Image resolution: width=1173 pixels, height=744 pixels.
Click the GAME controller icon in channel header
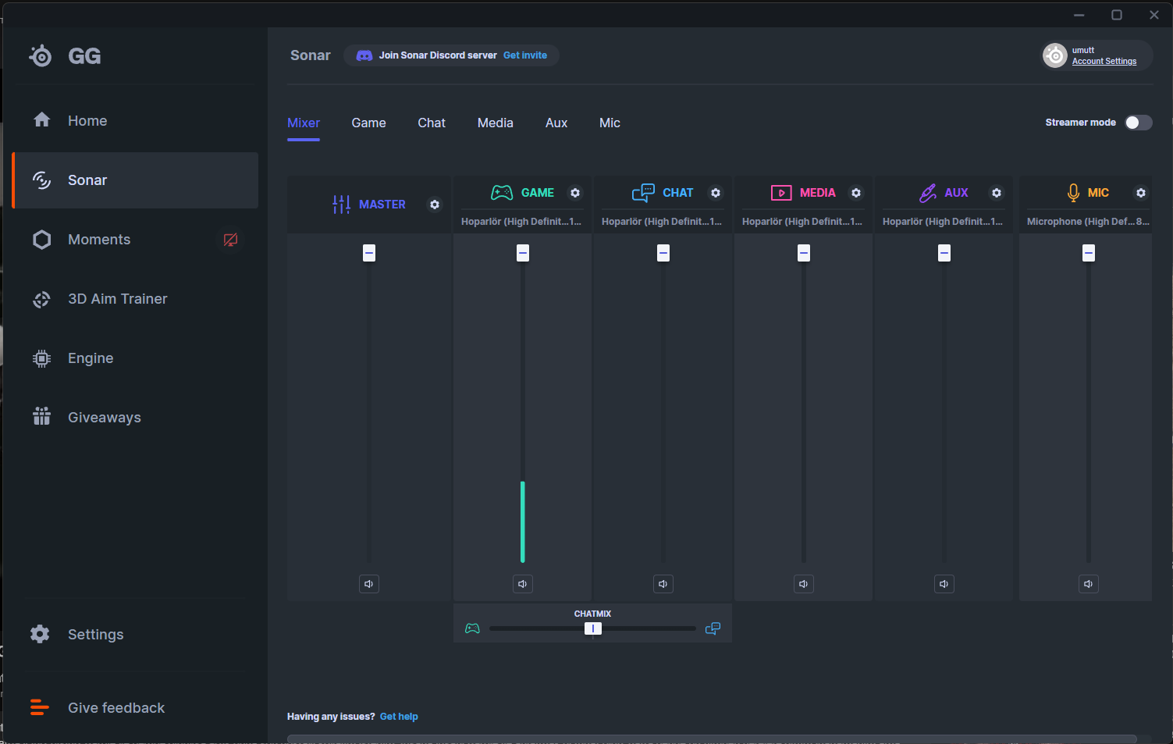(x=502, y=193)
